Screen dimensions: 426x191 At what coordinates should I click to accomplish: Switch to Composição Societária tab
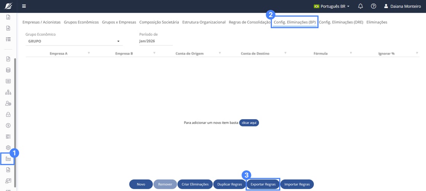159,22
